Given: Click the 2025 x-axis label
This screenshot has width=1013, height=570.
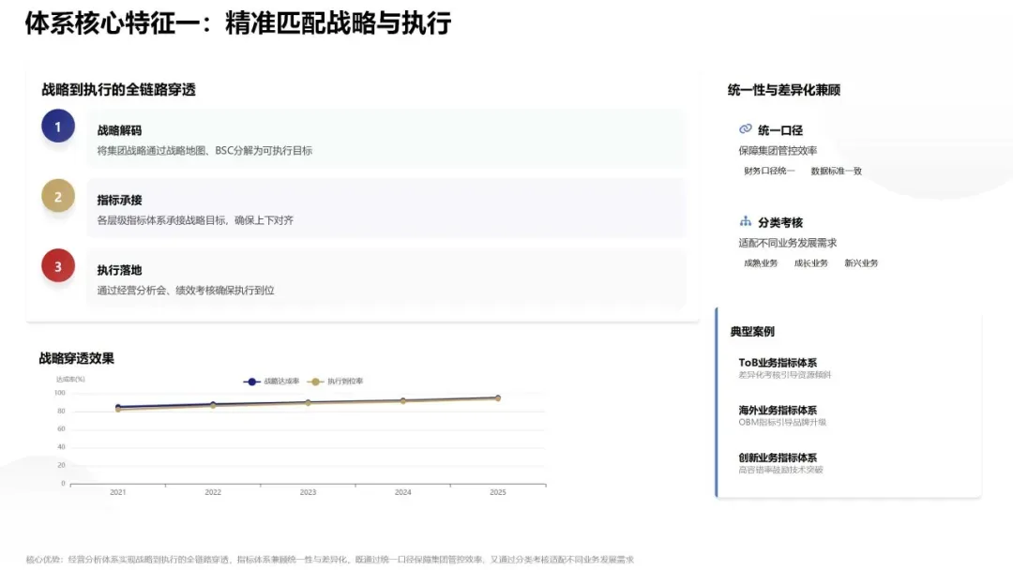Looking at the screenshot, I should point(498,492).
